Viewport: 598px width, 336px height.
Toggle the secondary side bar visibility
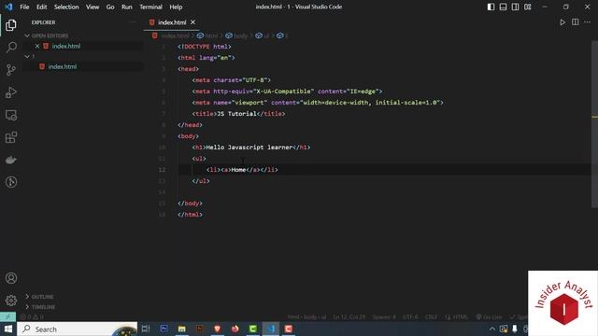click(515, 7)
